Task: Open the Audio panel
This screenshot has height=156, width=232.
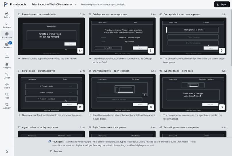Action: 7,86
